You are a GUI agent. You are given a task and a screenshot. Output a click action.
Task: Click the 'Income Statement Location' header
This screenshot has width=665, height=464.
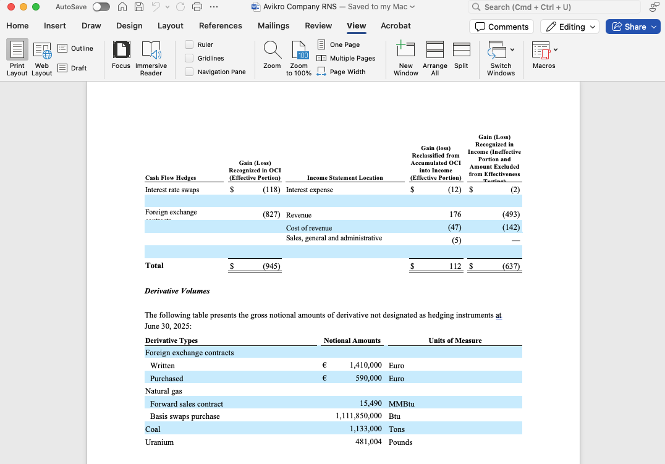click(345, 178)
